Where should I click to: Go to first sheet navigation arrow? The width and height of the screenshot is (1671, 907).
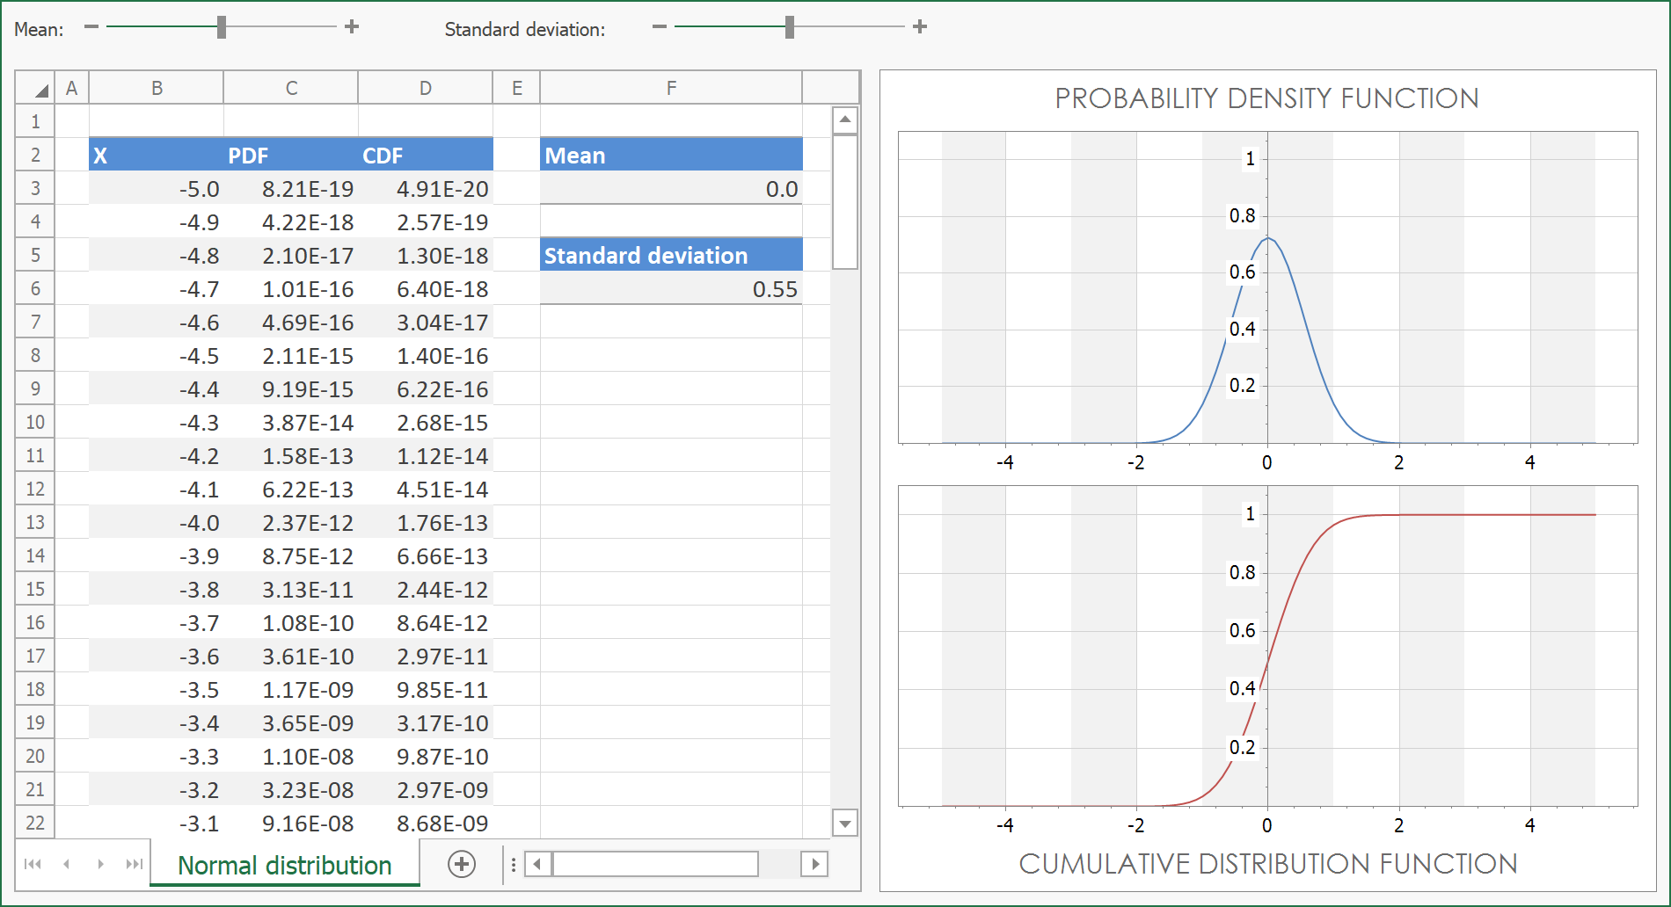33,864
